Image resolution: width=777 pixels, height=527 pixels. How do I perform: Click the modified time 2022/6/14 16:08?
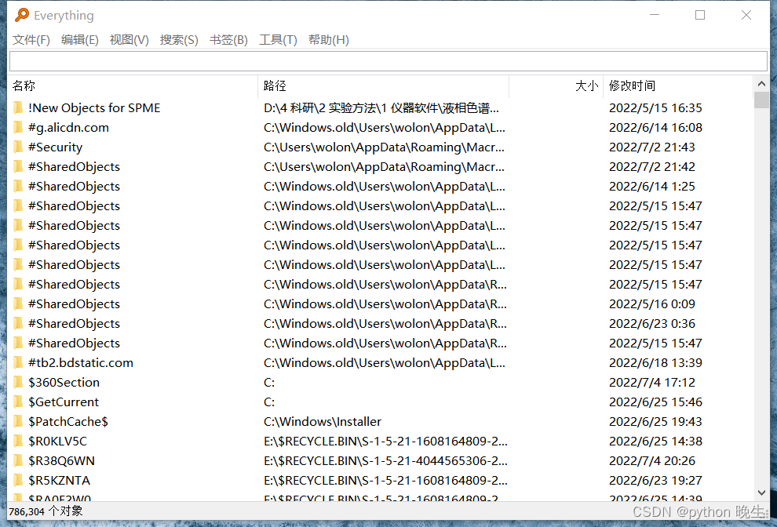(655, 127)
